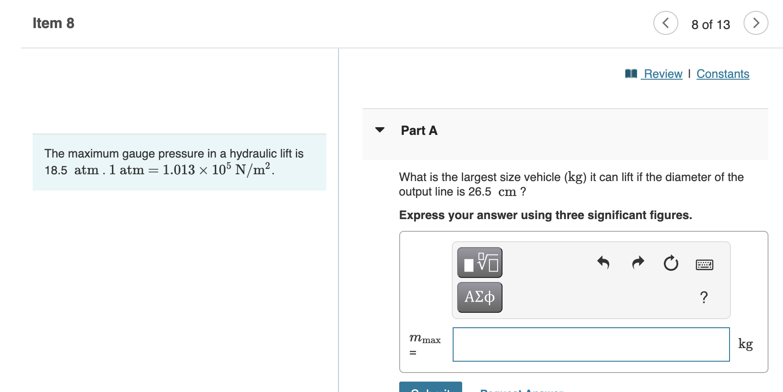
Task: Select the Greek symbols ΑΣφ icon
Action: [479, 297]
